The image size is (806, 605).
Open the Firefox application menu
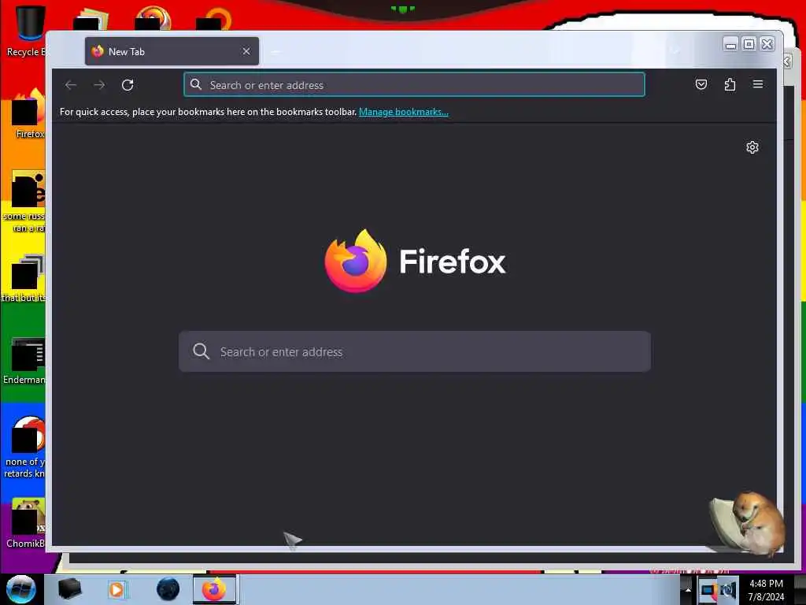tap(758, 84)
